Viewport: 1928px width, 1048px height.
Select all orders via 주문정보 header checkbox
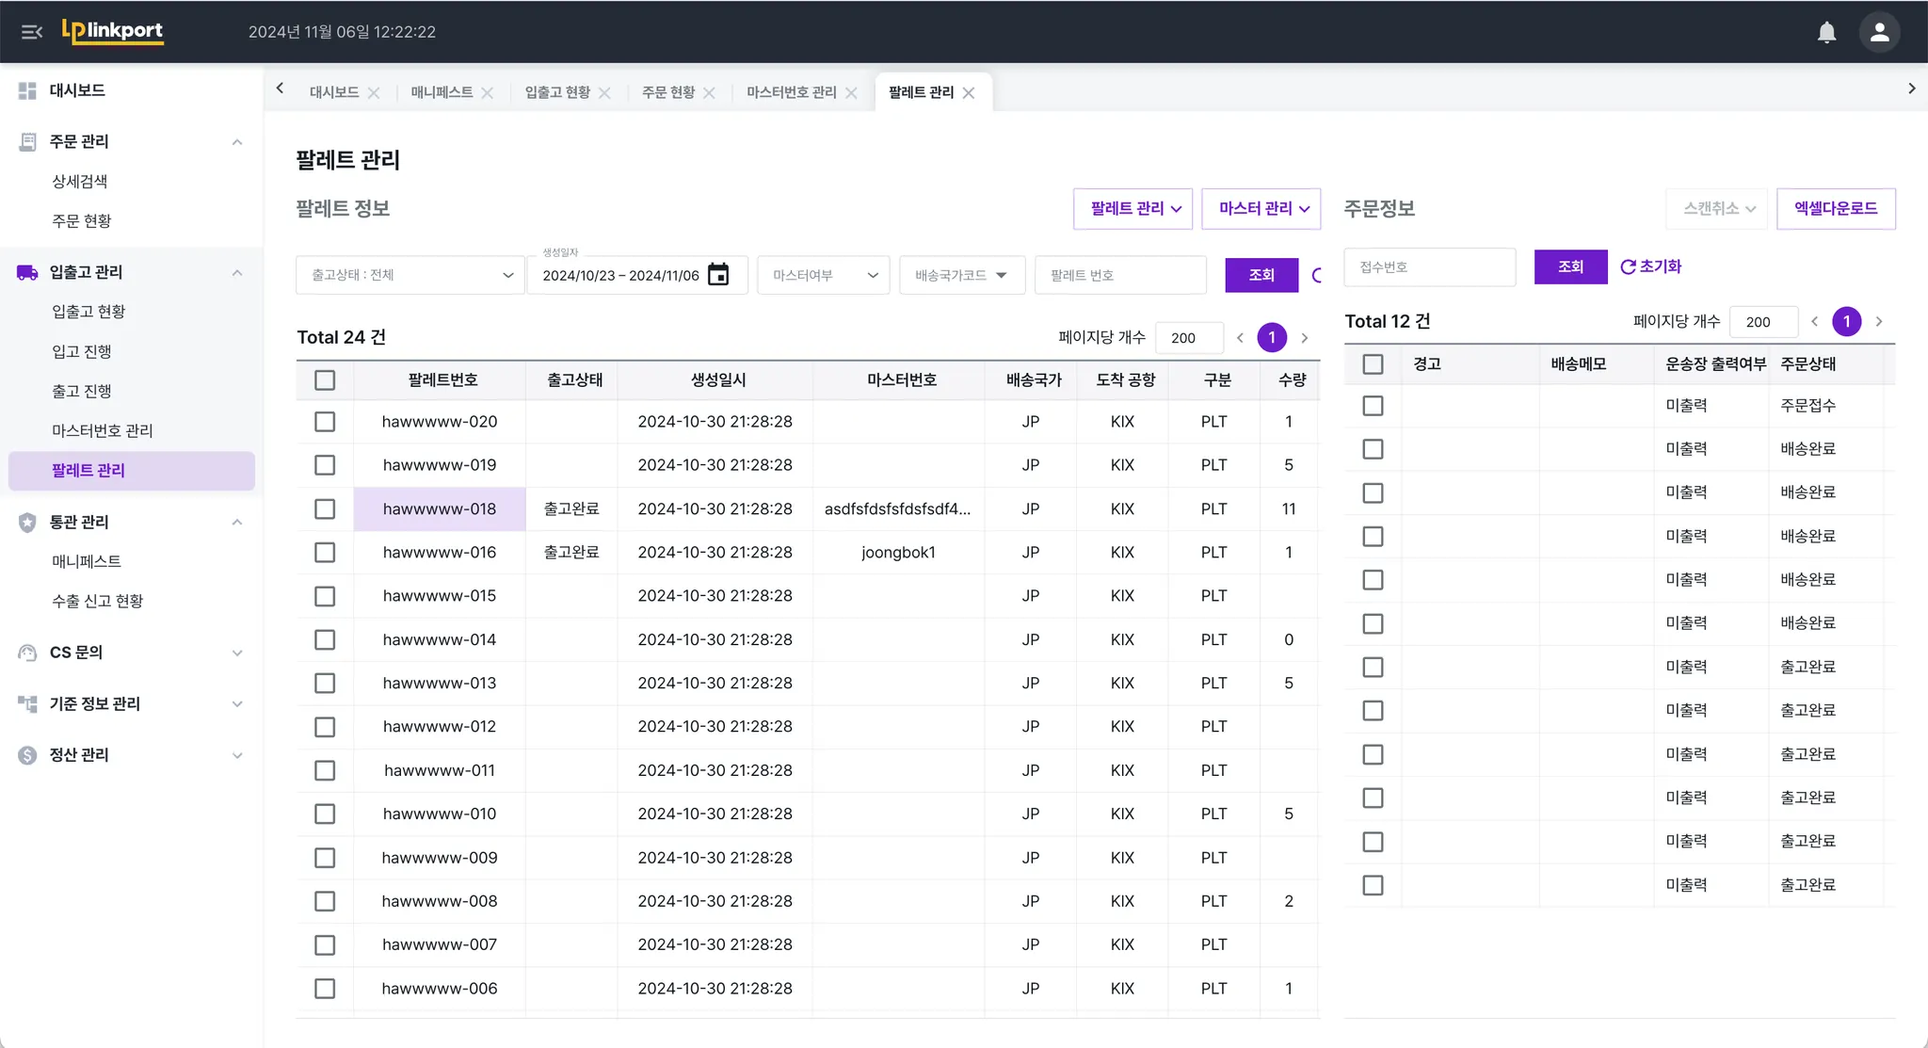click(x=1374, y=364)
